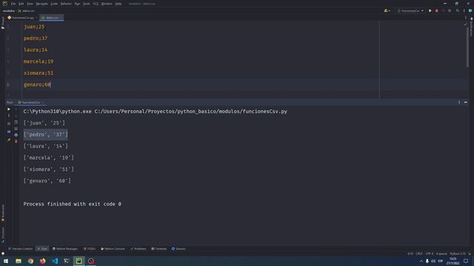Open Run panel options (three dots)
The height and width of the screenshot is (266, 474).
pyautogui.click(x=459, y=102)
